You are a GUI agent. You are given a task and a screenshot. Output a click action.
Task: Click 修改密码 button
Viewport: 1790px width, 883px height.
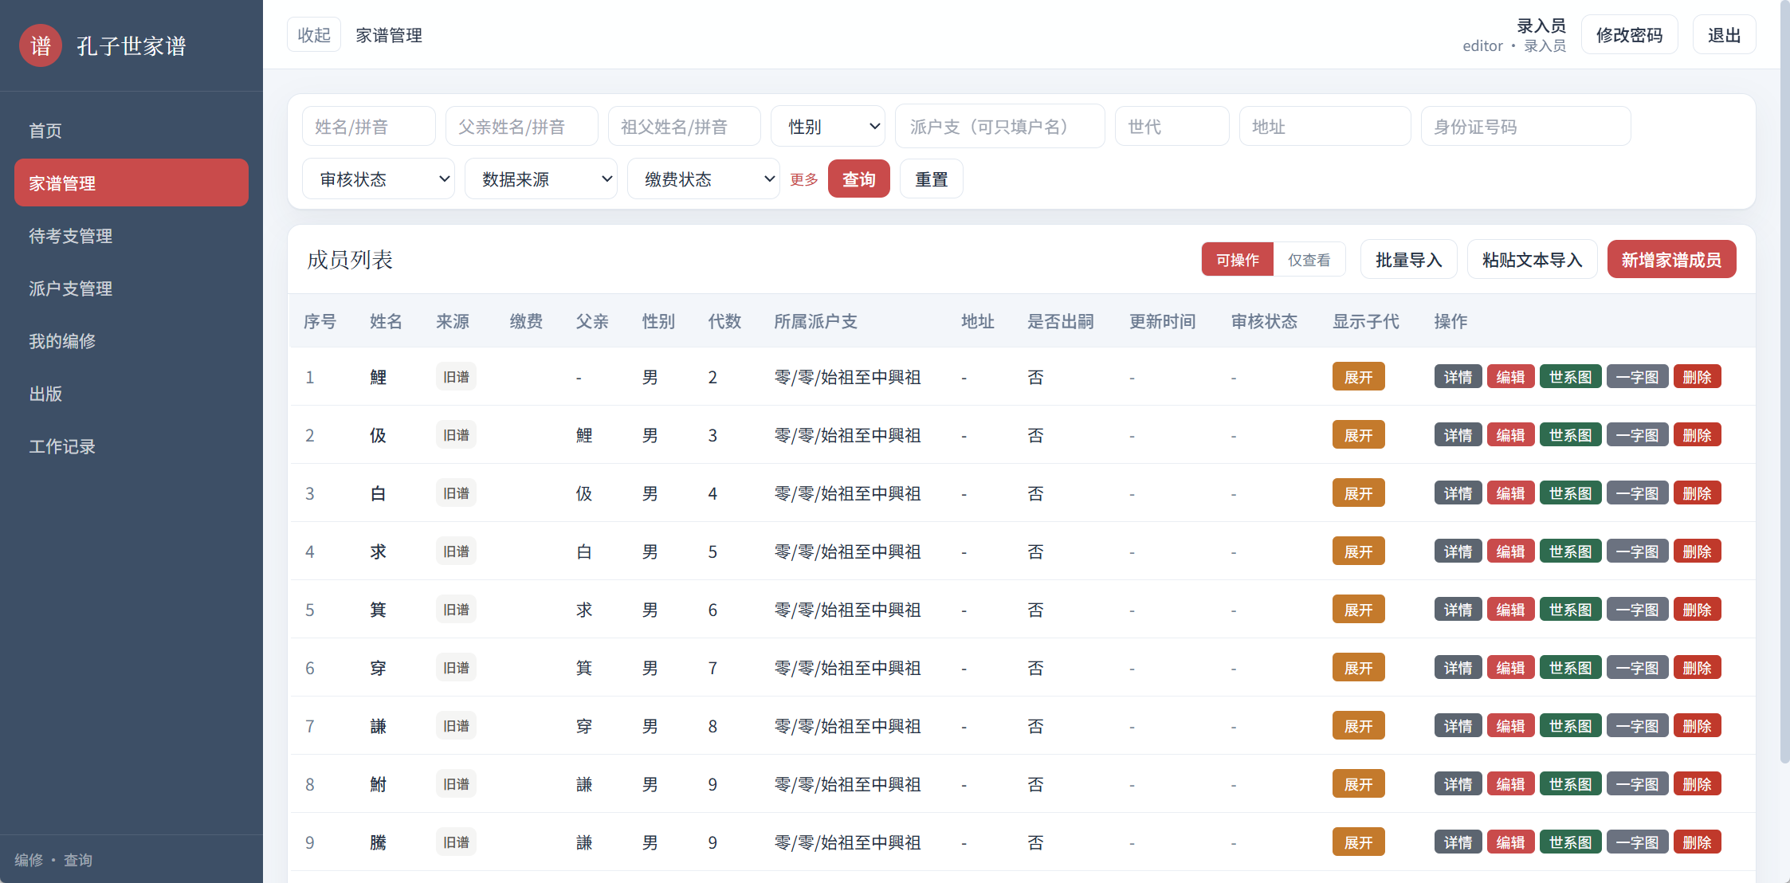[1629, 35]
